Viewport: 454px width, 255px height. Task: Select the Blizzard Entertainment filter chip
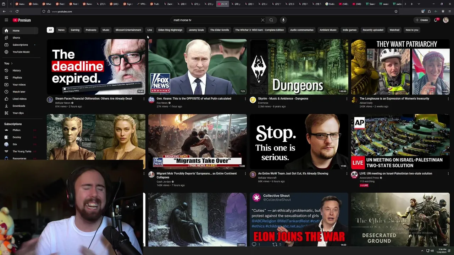tap(128, 30)
